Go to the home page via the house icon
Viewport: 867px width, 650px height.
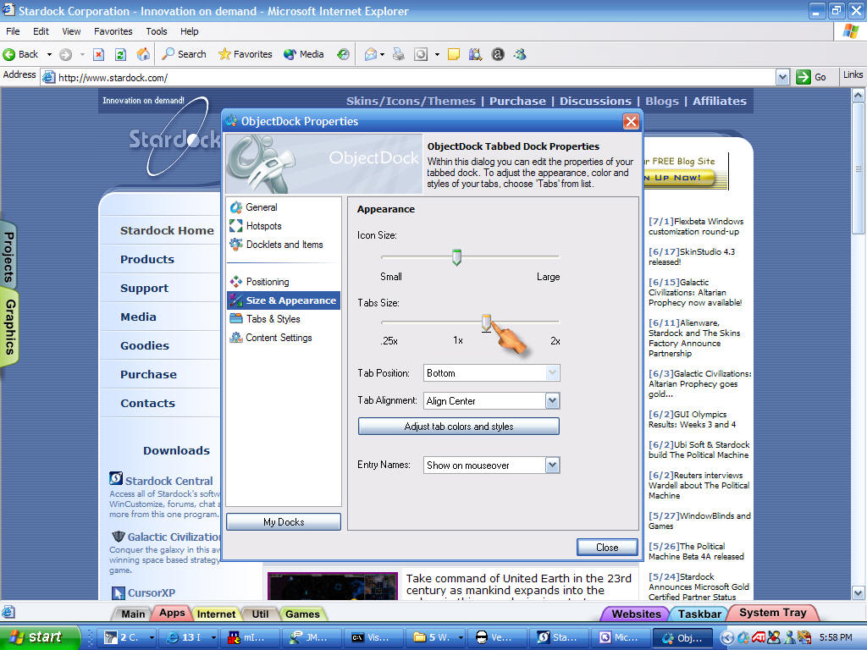point(143,54)
